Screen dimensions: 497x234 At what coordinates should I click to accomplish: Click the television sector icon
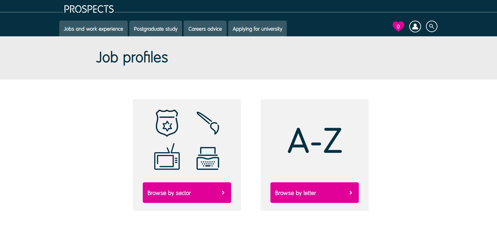coord(167,156)
